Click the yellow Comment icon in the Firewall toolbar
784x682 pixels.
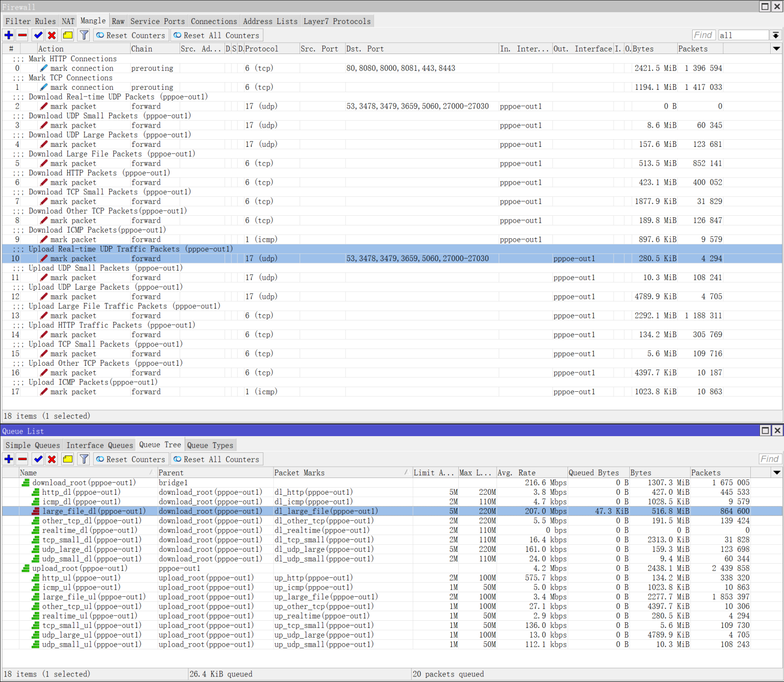tap(68, 35)
